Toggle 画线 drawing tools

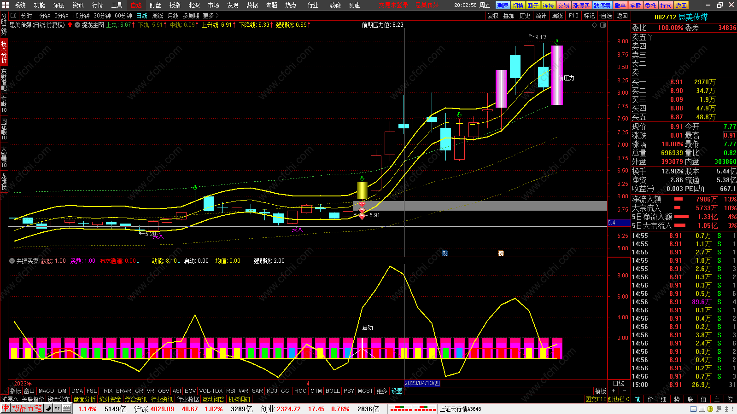557,16
